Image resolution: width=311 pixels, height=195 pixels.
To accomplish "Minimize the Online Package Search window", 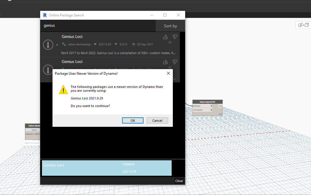I will 152,15.
